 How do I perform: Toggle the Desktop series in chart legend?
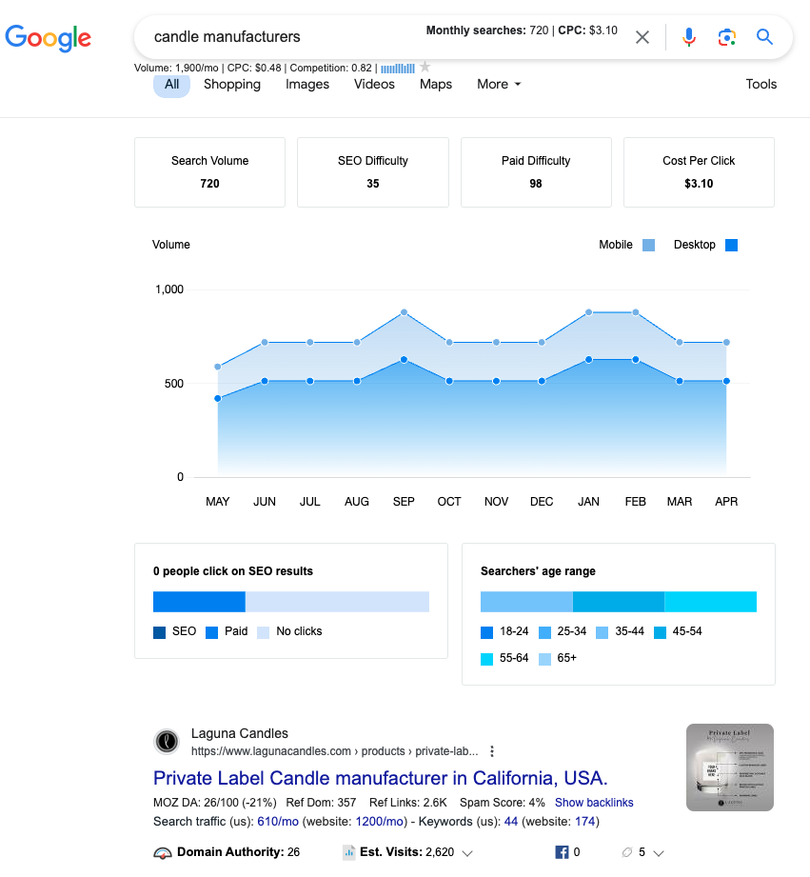pos(731,245)
